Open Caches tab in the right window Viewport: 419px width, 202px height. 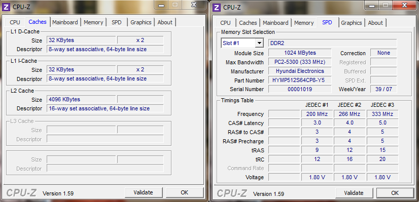click(248, 23)
